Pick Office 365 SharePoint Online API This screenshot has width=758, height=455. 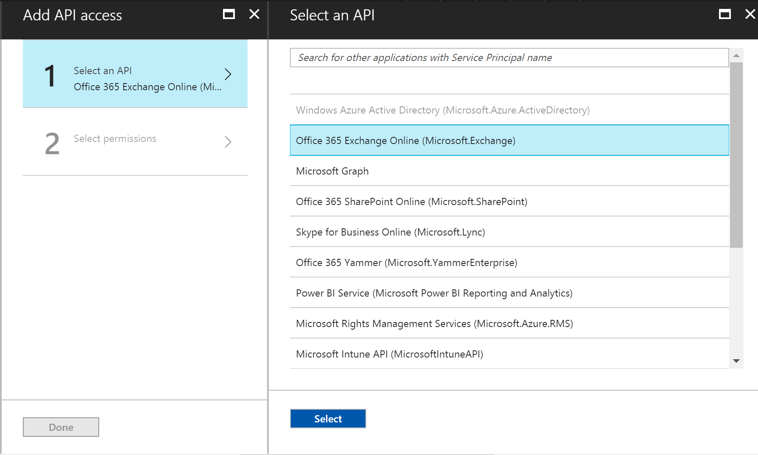pyautogui.click(x=411, y=202)
